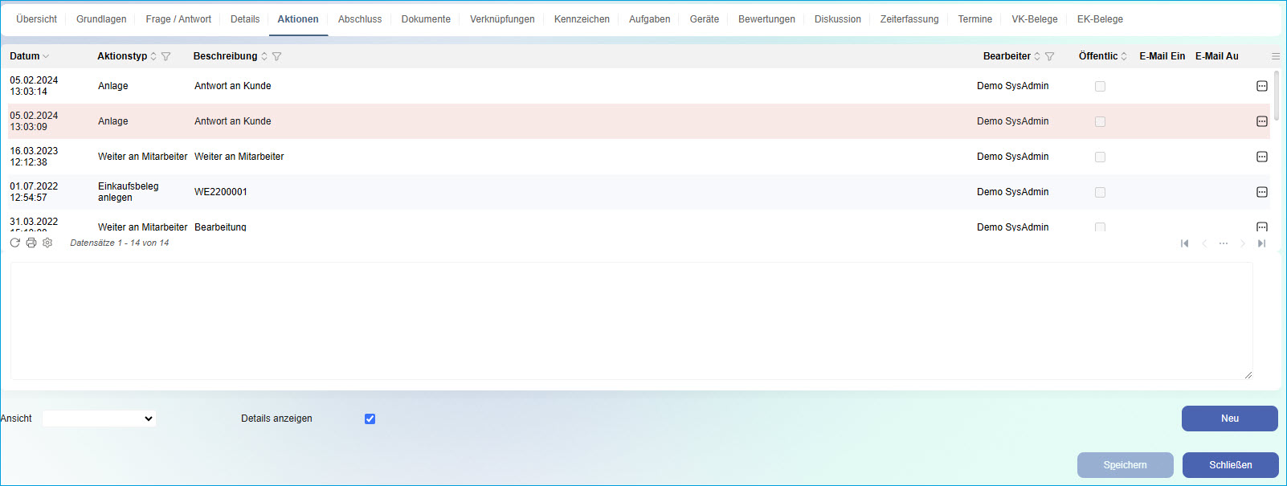Open filter for Beschreibung column
1287x486 pixels.
pyautogui.click(x=277, y=56)
